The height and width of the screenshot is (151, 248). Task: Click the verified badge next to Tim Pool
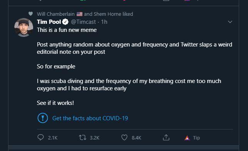point(65,22)
